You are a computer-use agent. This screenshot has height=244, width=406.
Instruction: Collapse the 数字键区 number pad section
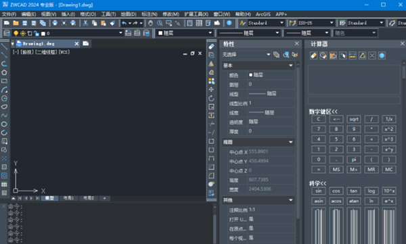click(x=323, y=112)
